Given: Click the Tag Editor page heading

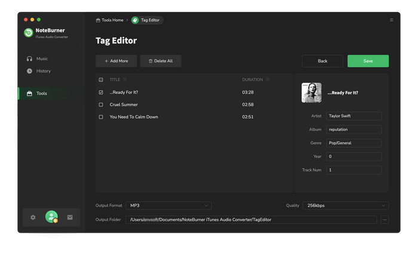Looking at the screenshot, I should point(116,41).
